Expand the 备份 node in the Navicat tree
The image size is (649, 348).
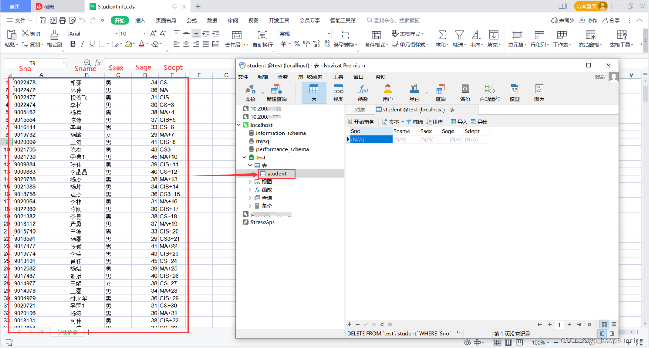[250, 206]
